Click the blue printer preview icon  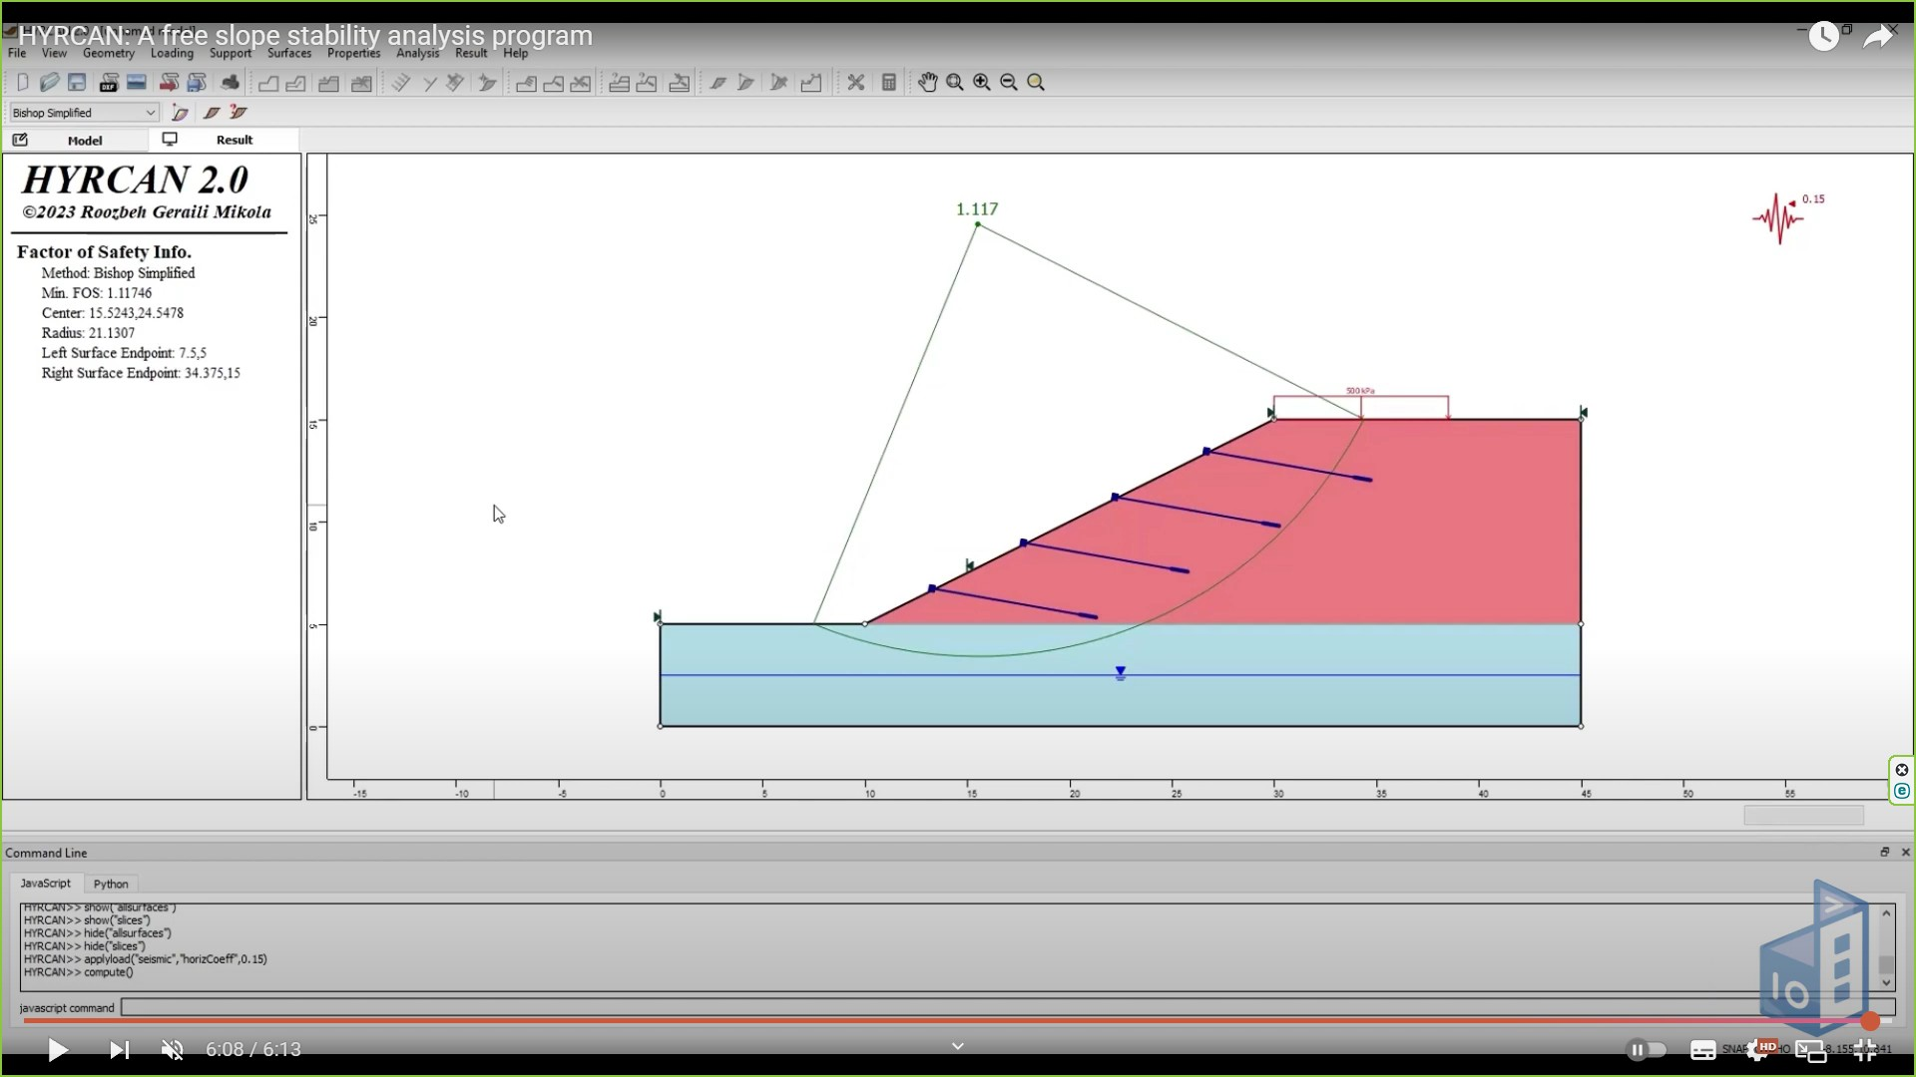[197, 83]
